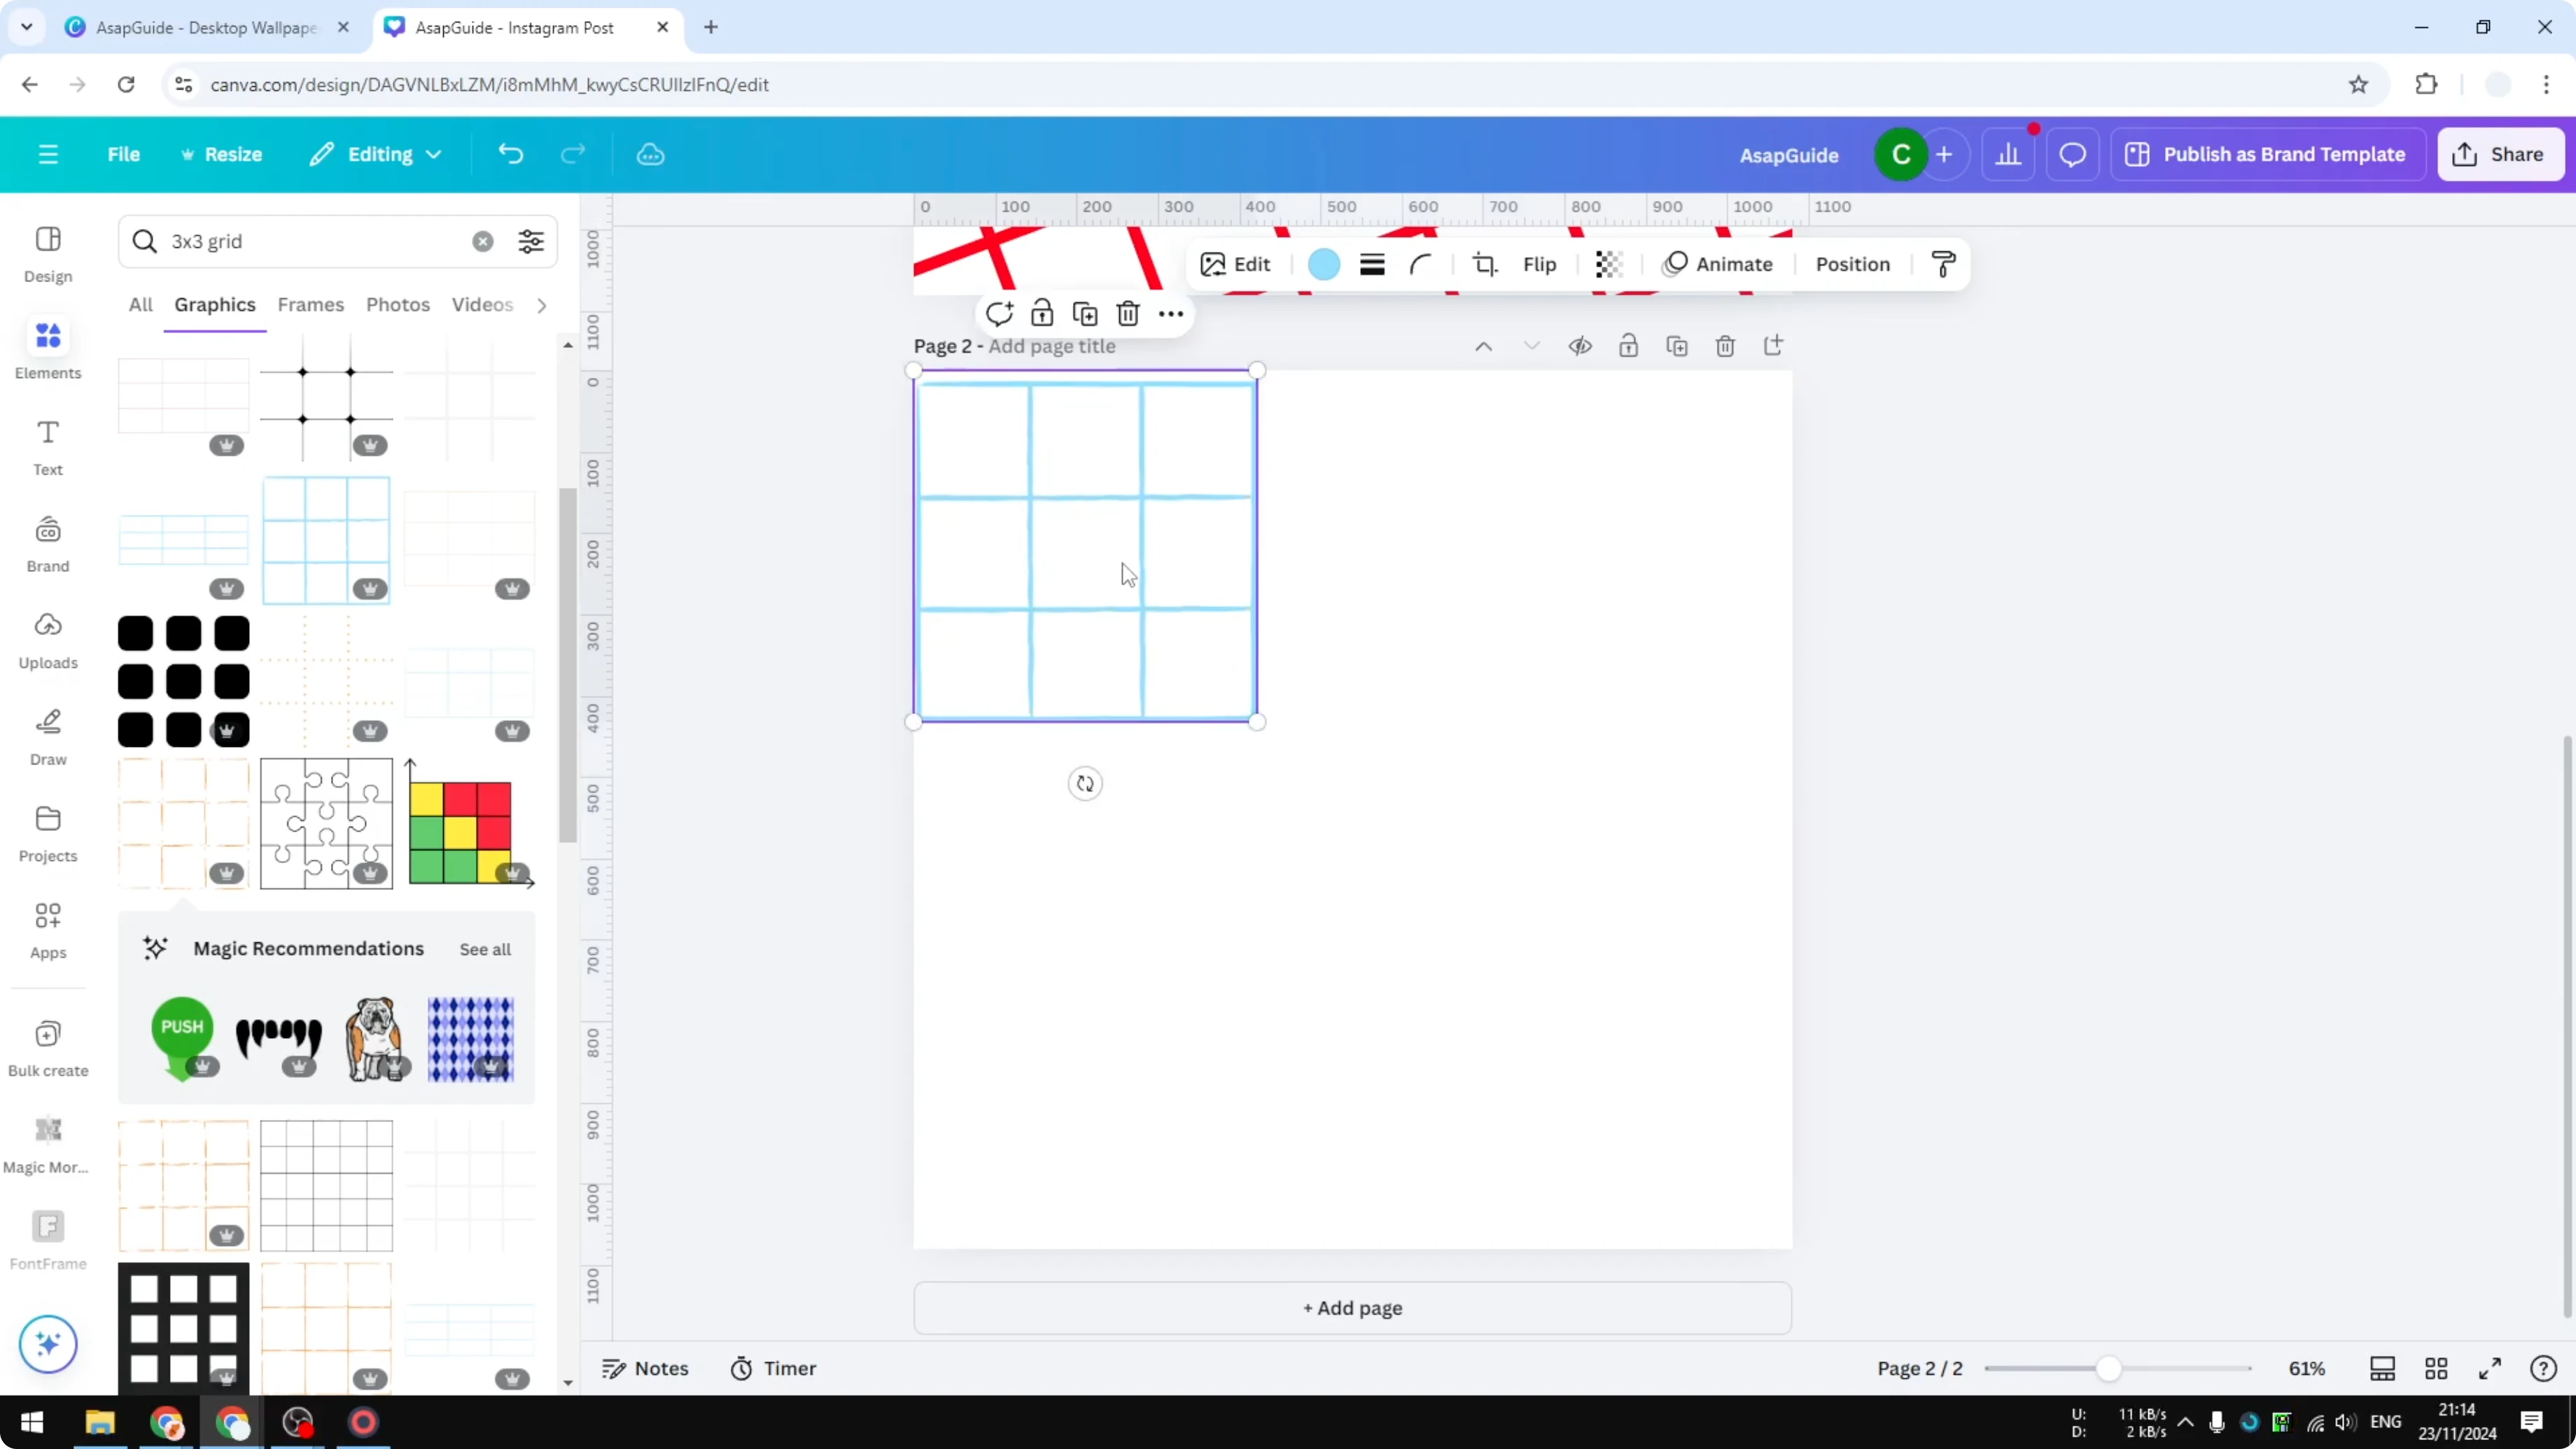Click See all in Magic Recommendations
The width and height of the screenshot is (2576, 1449).
[x=484, y=949]
